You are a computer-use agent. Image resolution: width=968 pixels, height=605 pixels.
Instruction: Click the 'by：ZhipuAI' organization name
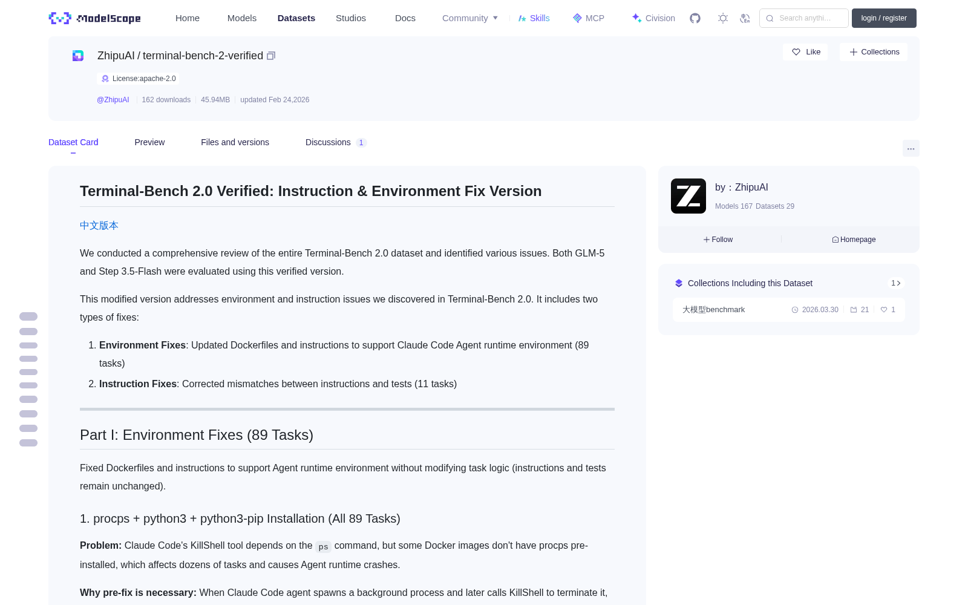(x=742, y=188)
